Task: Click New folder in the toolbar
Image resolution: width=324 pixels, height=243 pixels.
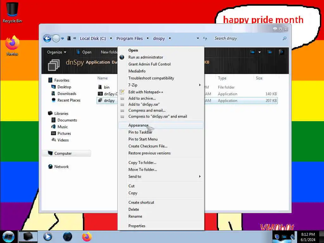Action: click(109, 52)
